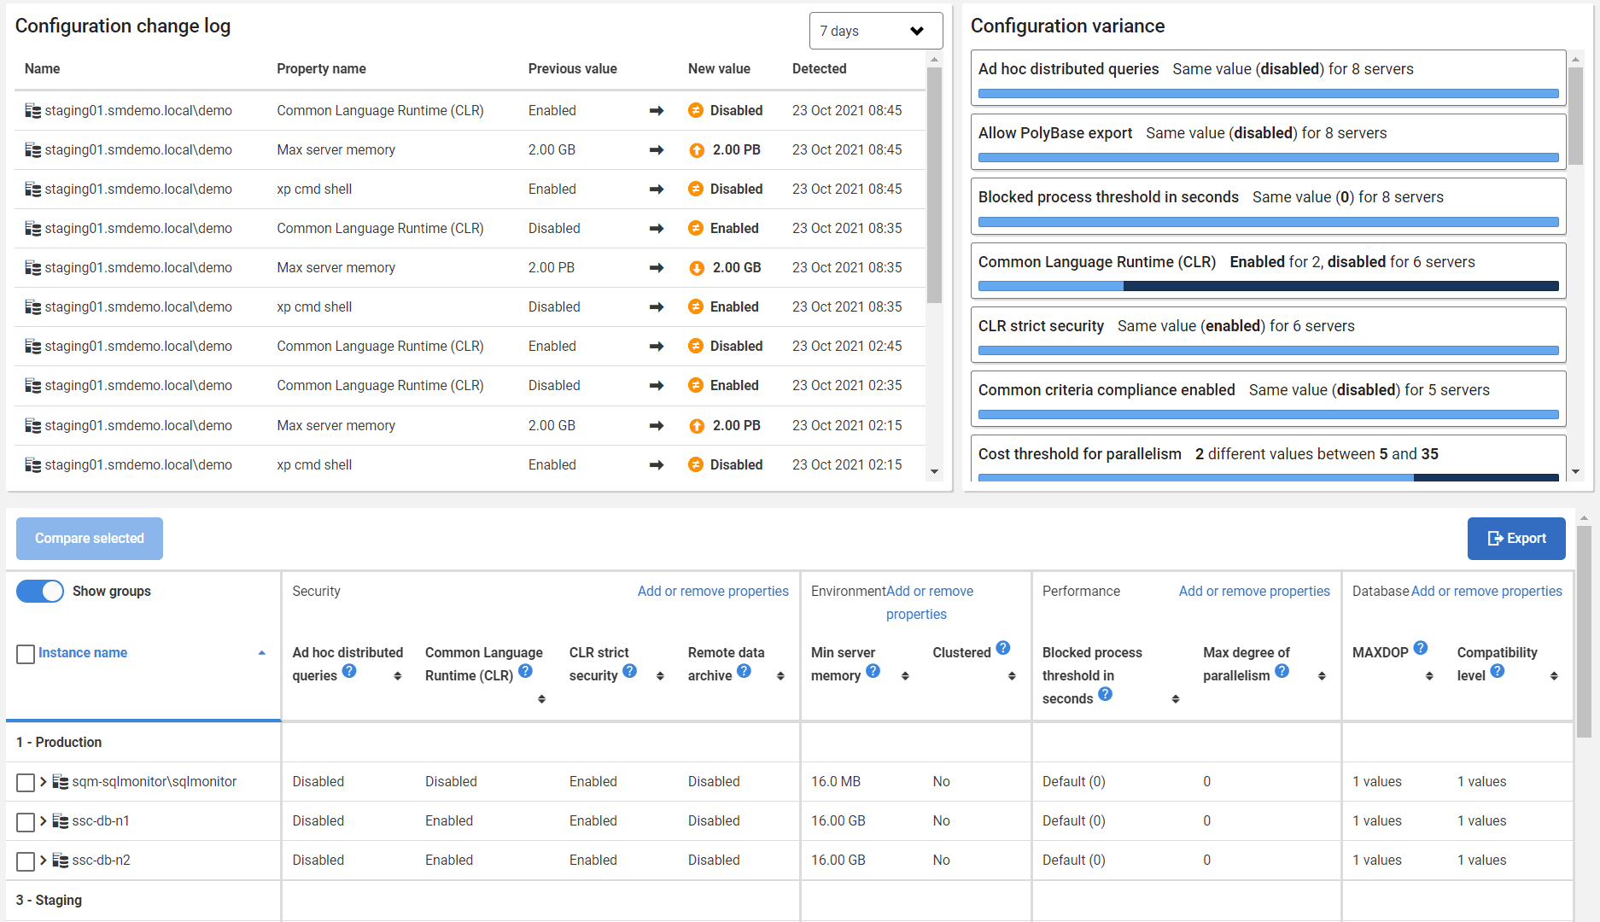Click server icon beside ssc-db-n2
The image size is (1600, 922).
pos(60,861)
